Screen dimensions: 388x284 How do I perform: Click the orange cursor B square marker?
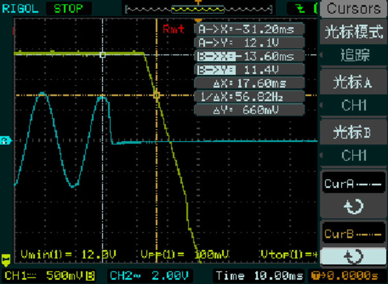[156, 95]
